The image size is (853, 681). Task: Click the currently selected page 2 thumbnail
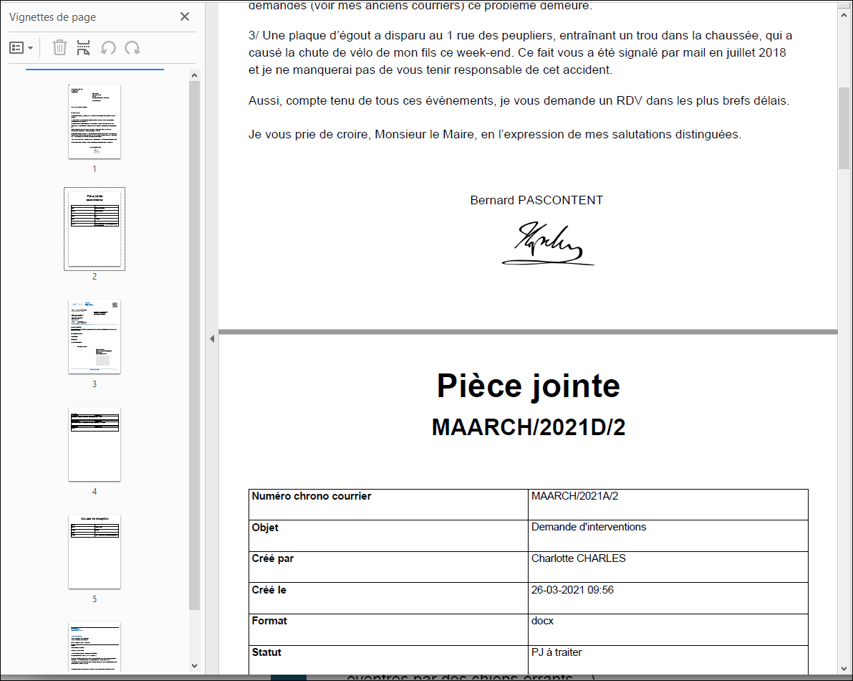(x=95, y=228)
